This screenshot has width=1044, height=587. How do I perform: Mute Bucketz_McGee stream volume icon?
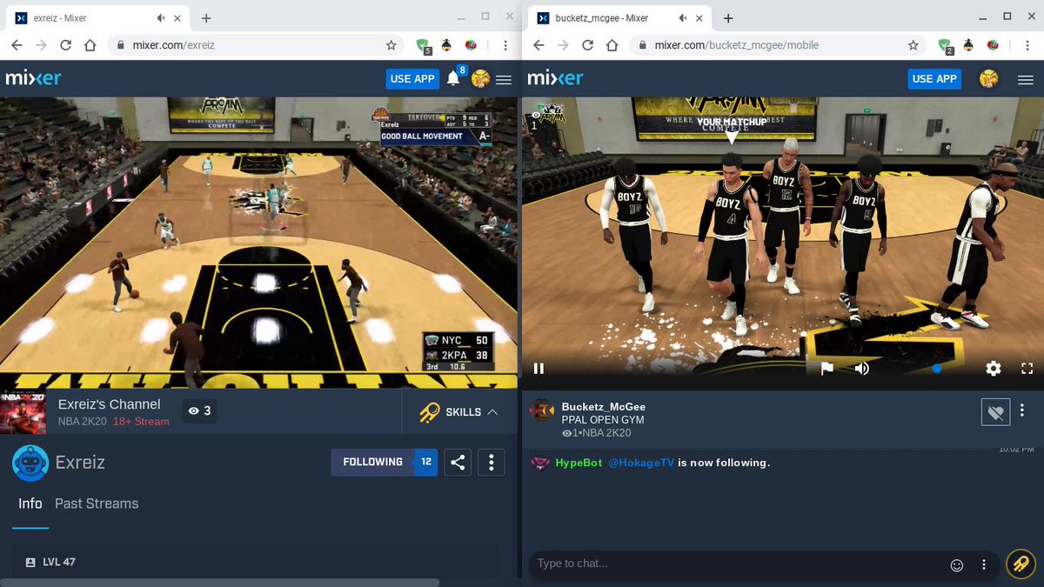pos(862,369)
